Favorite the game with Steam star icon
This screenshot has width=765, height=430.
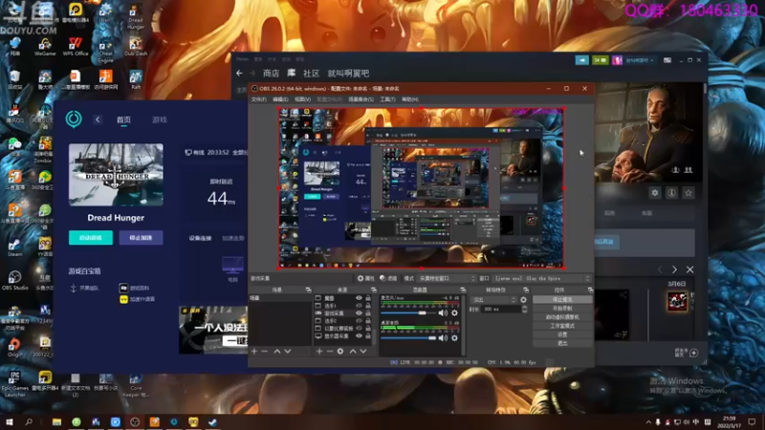click(x=688, y=193)
